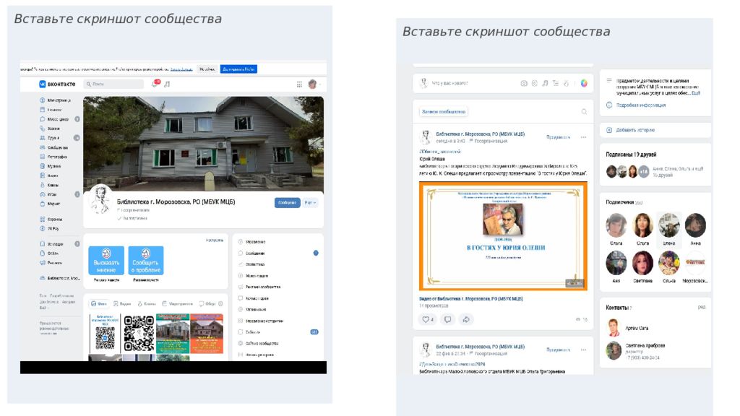Comment on the Юрий Олеша post
The image size is (740, 416).
448,319
